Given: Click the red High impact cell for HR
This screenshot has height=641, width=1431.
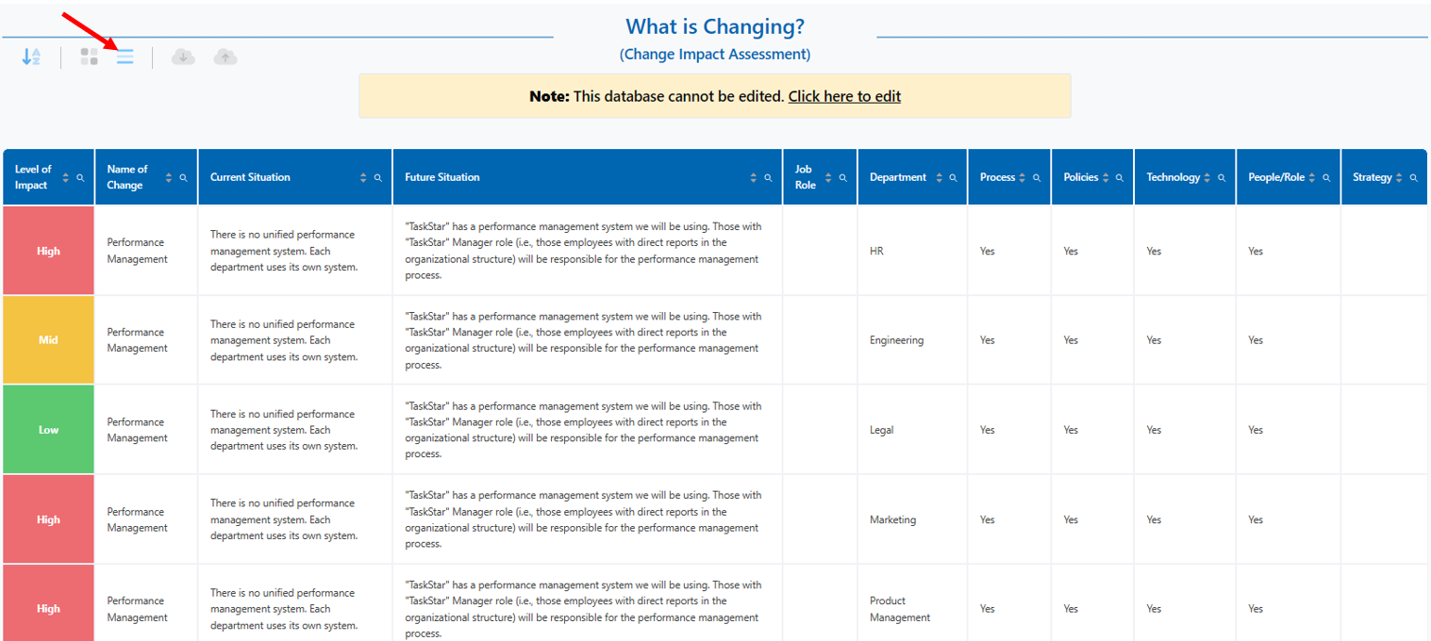Looking at the screenshot, I should (x=48, y=251).
